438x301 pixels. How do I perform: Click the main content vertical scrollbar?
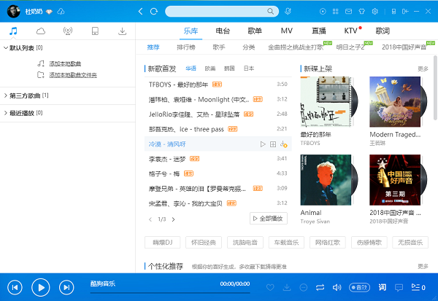click(x=435, y=88)
